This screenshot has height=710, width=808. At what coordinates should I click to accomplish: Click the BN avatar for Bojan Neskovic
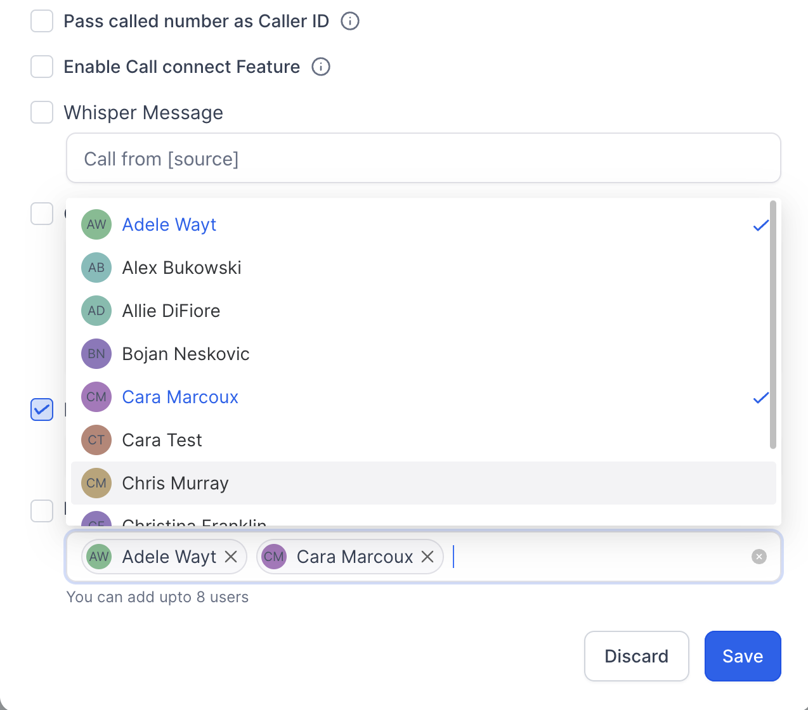[x=96, y=354]
